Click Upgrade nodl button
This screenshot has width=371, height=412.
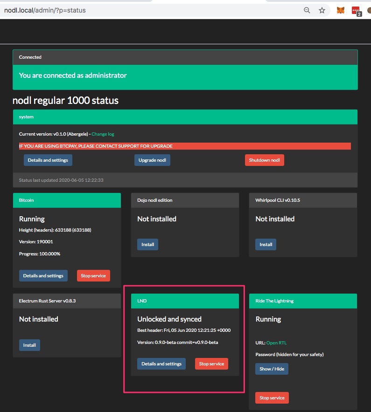152,160
